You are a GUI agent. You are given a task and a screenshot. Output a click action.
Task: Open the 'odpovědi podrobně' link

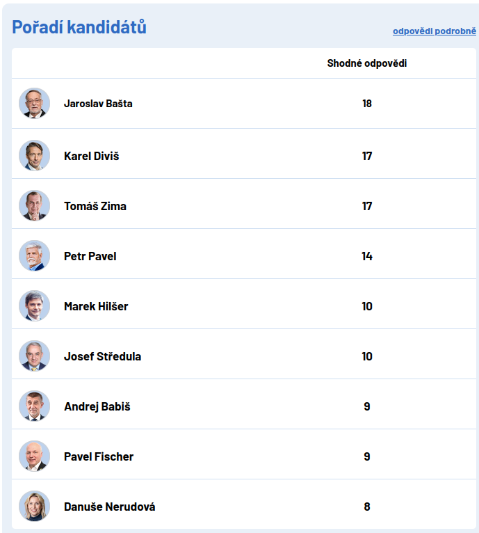(434, 31)
